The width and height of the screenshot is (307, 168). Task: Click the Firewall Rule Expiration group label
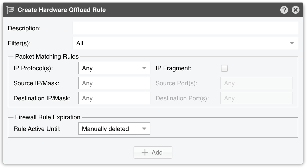click(x=47, y=117)
